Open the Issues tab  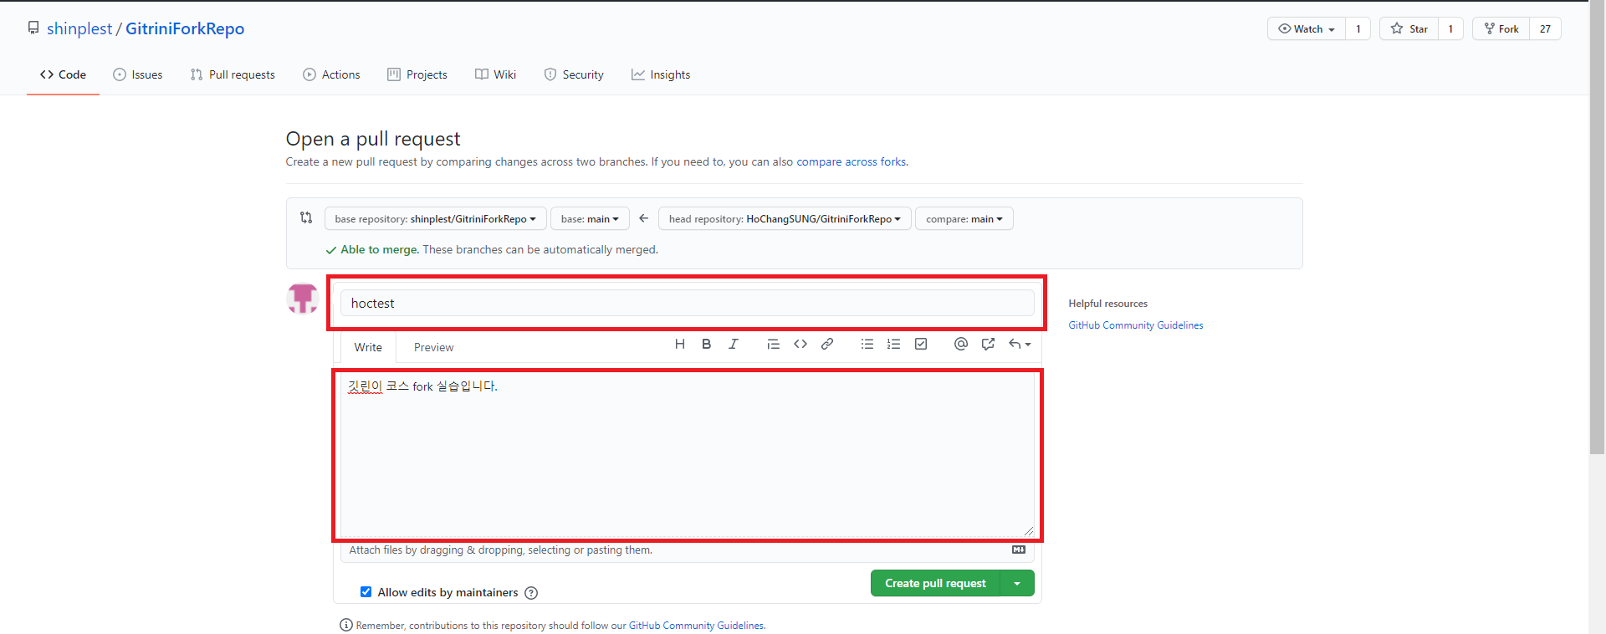tap(138, 74)
